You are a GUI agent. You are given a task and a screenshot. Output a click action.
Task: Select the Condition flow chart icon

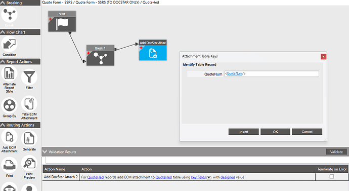pos(9,44)
